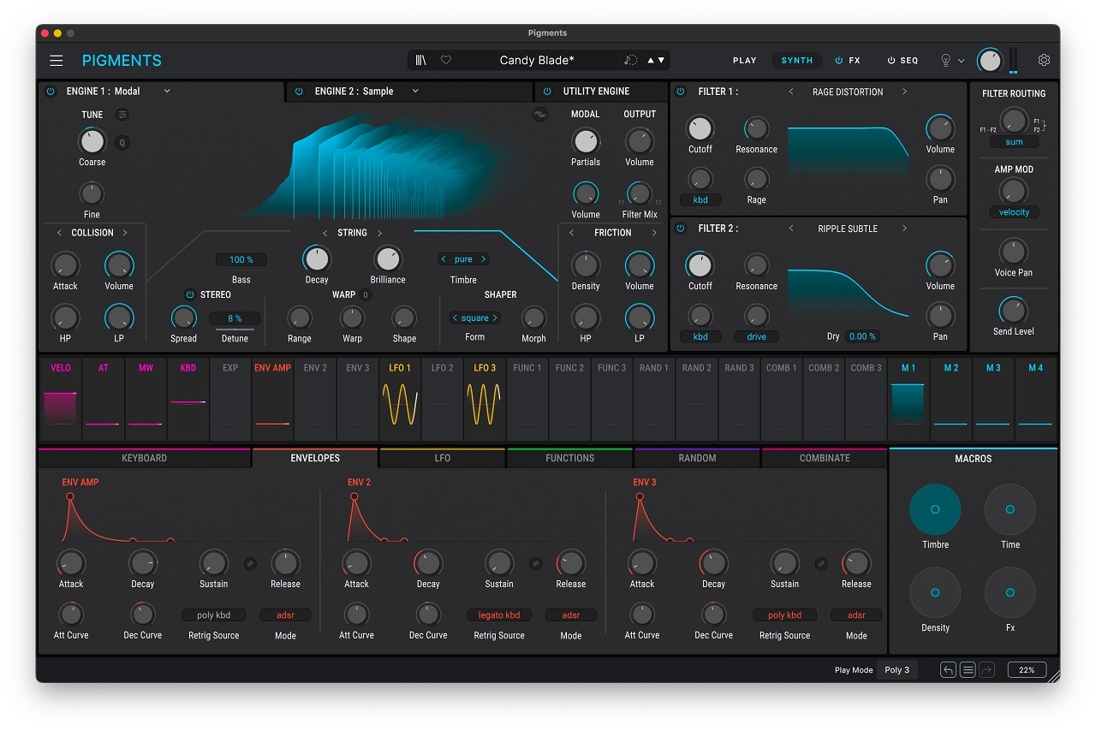
Task: Switch to the LFO tab
Action: 442,459
